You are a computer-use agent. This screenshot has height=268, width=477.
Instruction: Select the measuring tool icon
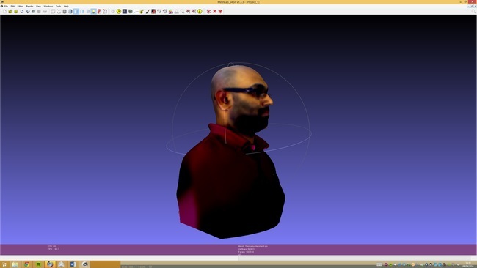click(x=136, y=11)
